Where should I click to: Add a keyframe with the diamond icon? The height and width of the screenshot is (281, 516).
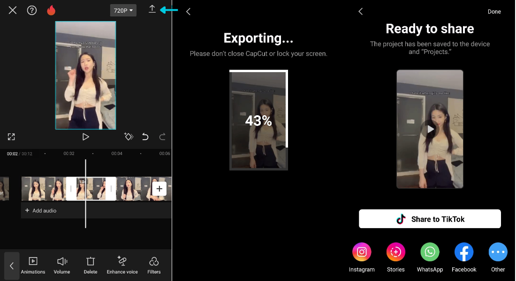(129, 136)
